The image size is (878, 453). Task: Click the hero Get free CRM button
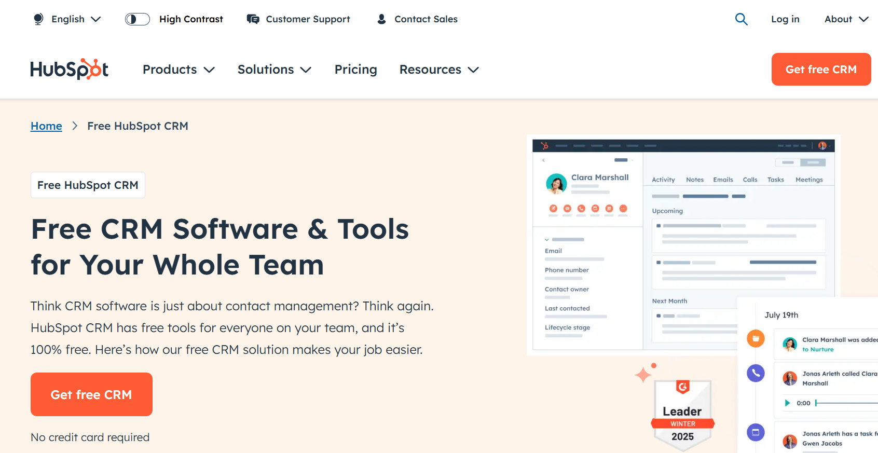click(91, 394)
